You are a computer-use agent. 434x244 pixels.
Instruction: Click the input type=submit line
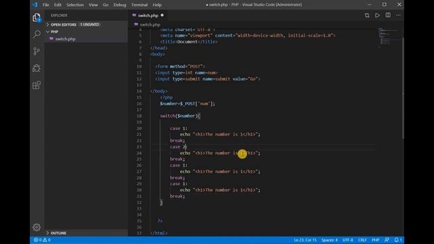[x=208, y=79]
